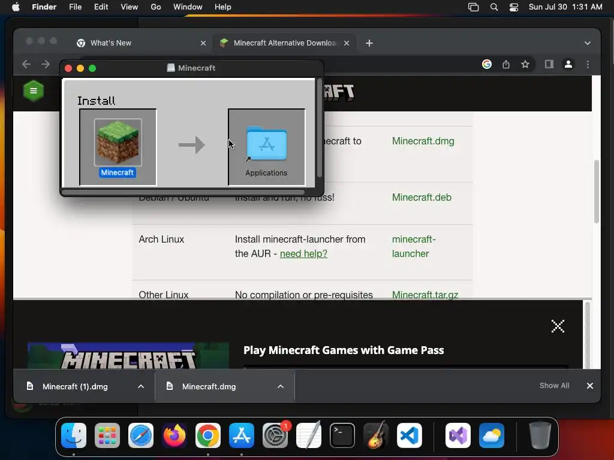The height and width of the screenshot is (460, 614).
Task: Select the Minecraft grass block app icon
Action: tap(118, 143)
